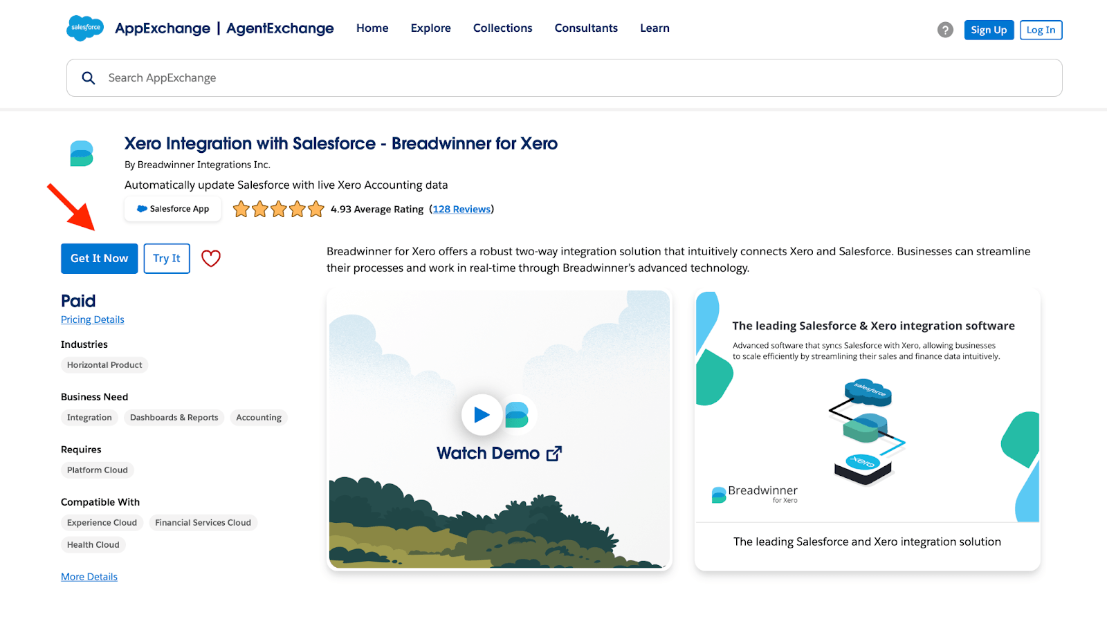Open the Explore menu
Screen dimensions: 1107x619
430,28
